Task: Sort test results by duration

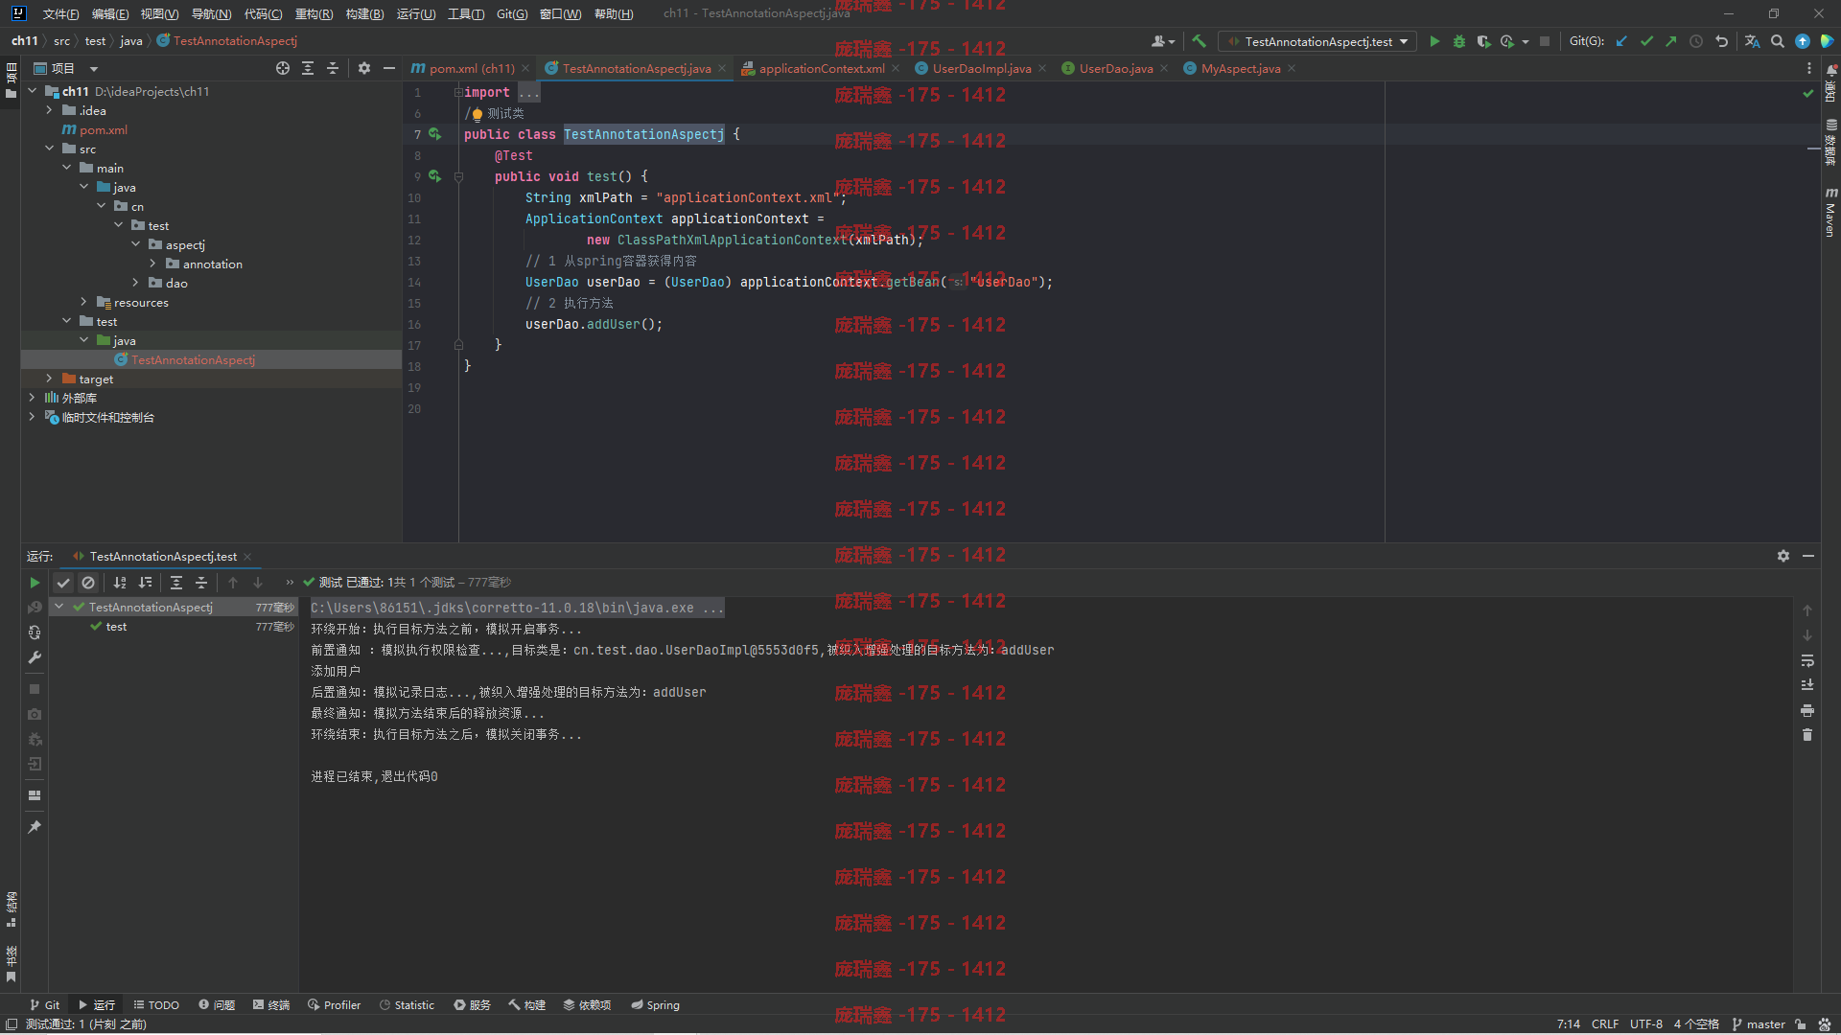Action: [x=145, y=583]
